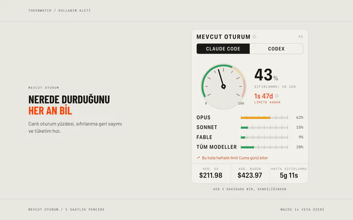The width and height of the screenshot is (353, 220).
Task: Click 'TOKENWATCH / KULLANIM ALETİ' header text
Action: coord(60,10)
